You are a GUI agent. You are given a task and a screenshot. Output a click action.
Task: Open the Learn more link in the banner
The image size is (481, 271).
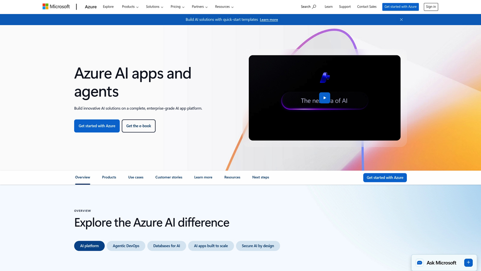[269, 20]
